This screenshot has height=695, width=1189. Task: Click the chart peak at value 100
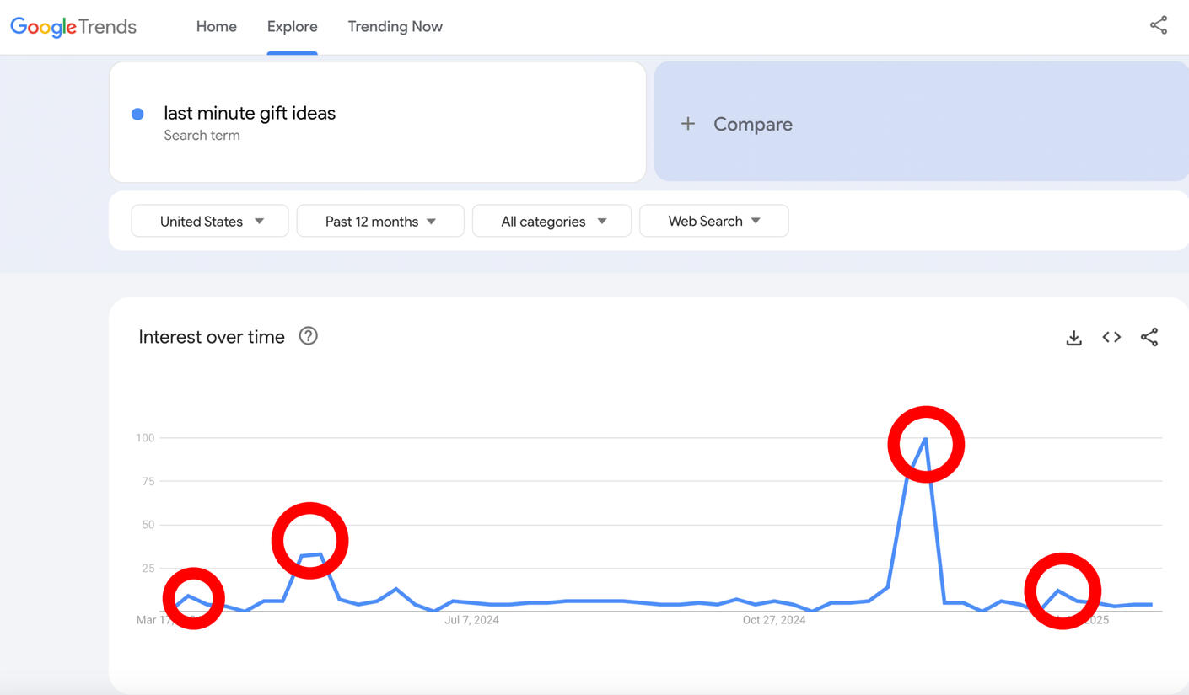pos(926,439)
